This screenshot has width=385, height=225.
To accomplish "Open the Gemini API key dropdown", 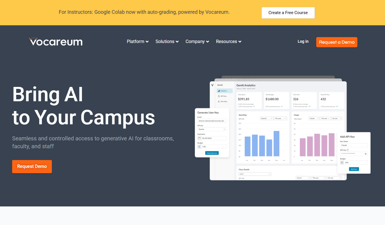I will click(x=212, y=129).
